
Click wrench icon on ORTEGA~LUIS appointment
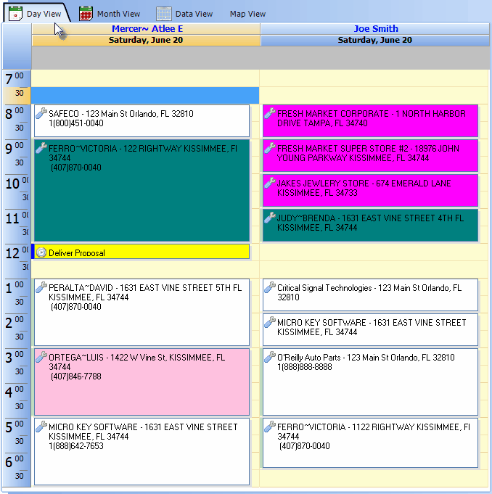click(41, 357)
